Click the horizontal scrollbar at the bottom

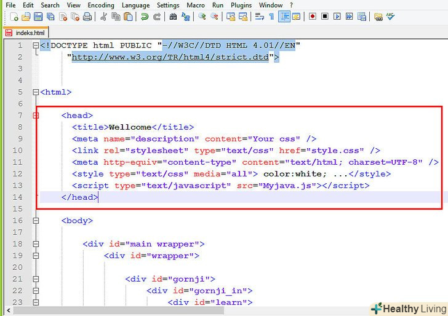(185, 311)
